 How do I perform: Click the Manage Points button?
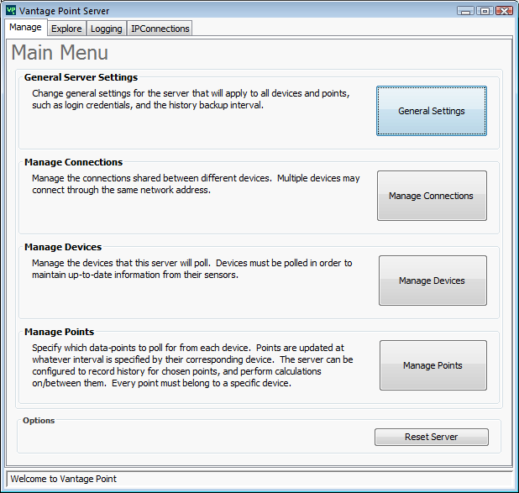pyautogui.click(x=433, y=365)
